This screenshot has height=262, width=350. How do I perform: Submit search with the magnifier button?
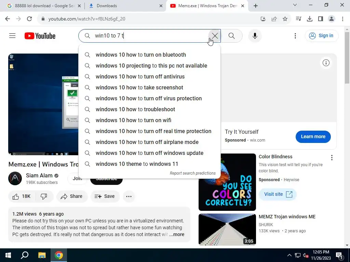(232, 35)
